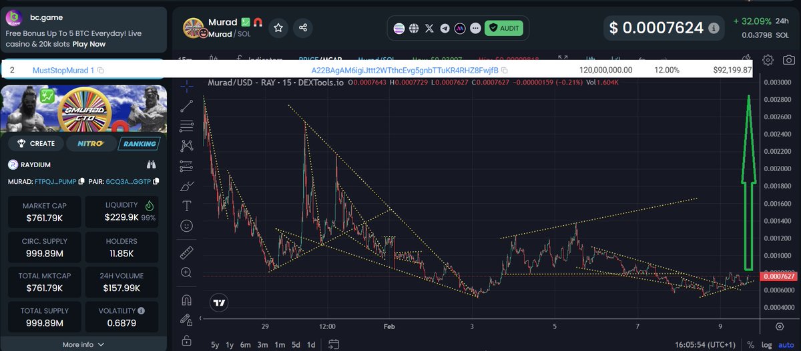The width and height of the screenshot is (801, 351).
Task: Click the green AUDIT button
Action: 503,29
